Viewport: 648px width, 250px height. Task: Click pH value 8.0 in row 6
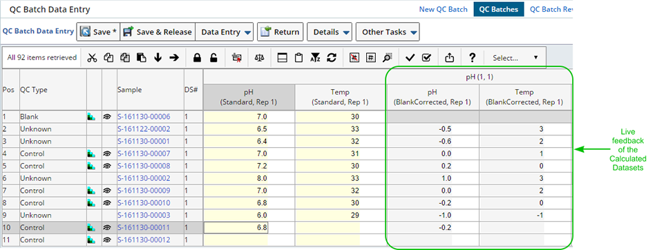pyautogui.click(x=263, y=178)
